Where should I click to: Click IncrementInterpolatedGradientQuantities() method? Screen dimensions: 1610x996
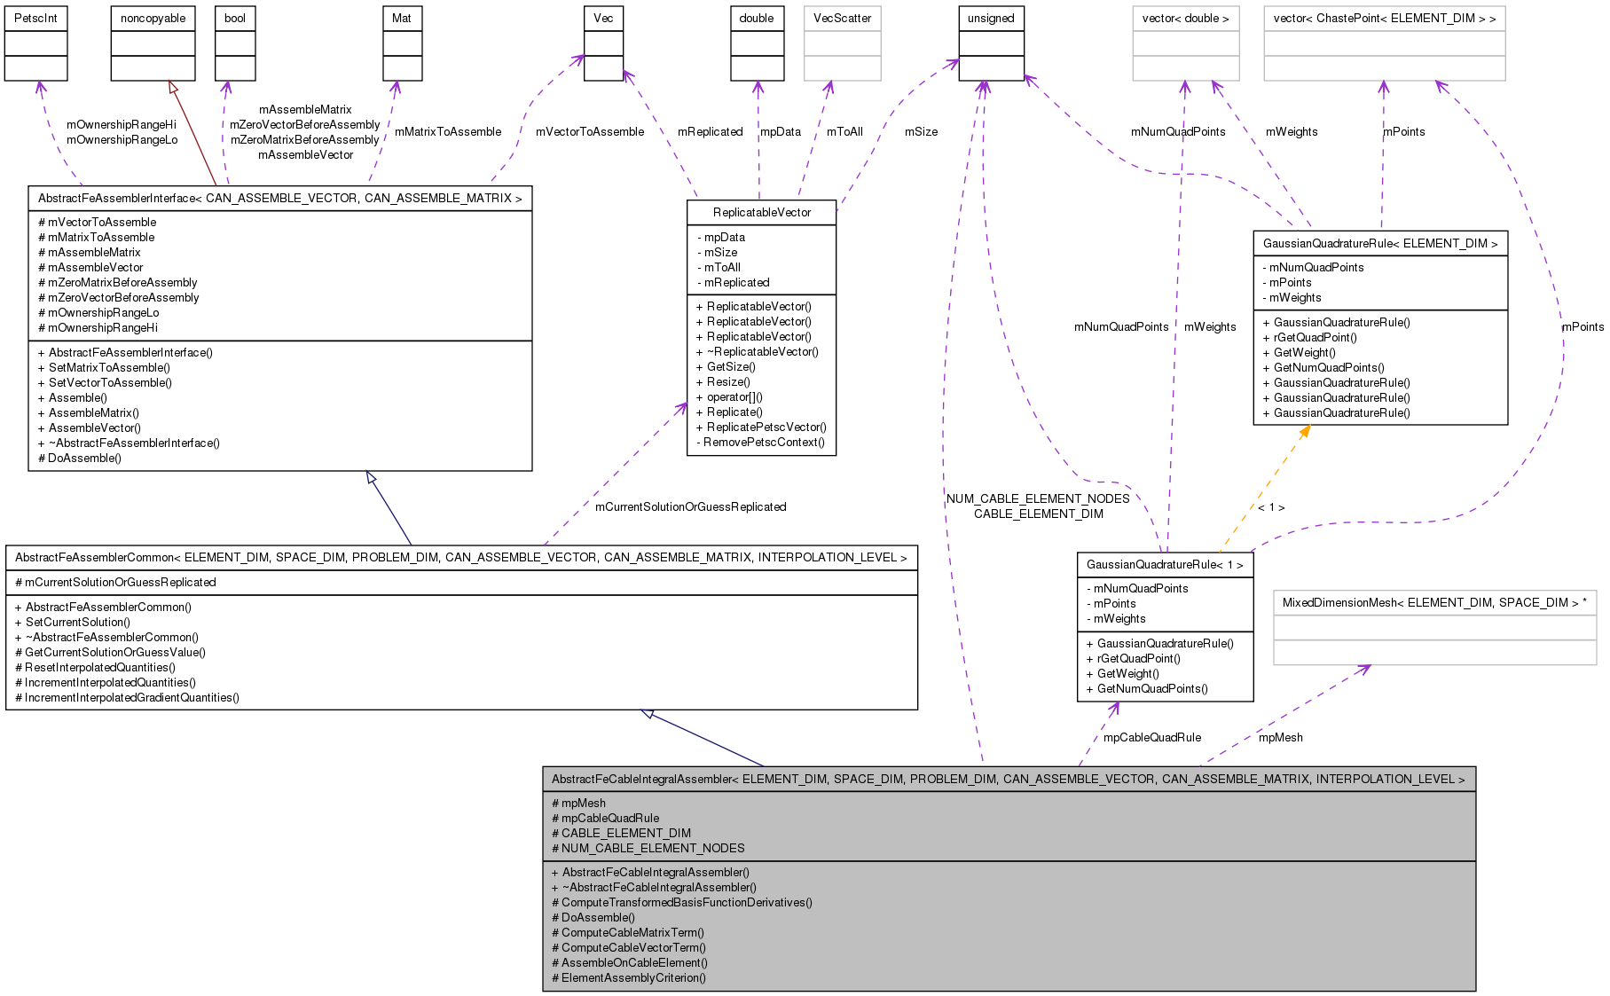(x=128, y=698)
